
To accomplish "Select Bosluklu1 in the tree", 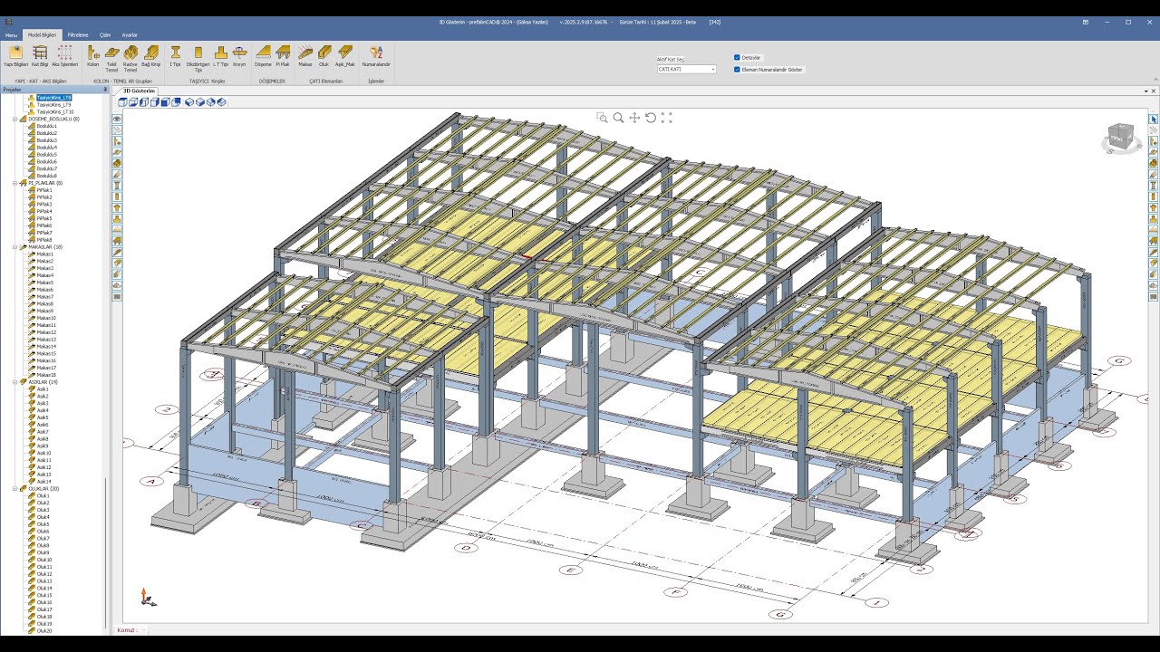I will pos(46,126).
